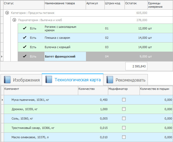The width and height of the screenshot is (173, 142).
Task: Select the Мука пшеничная, 10361, кг component
Action: click(x=88, y=100)
